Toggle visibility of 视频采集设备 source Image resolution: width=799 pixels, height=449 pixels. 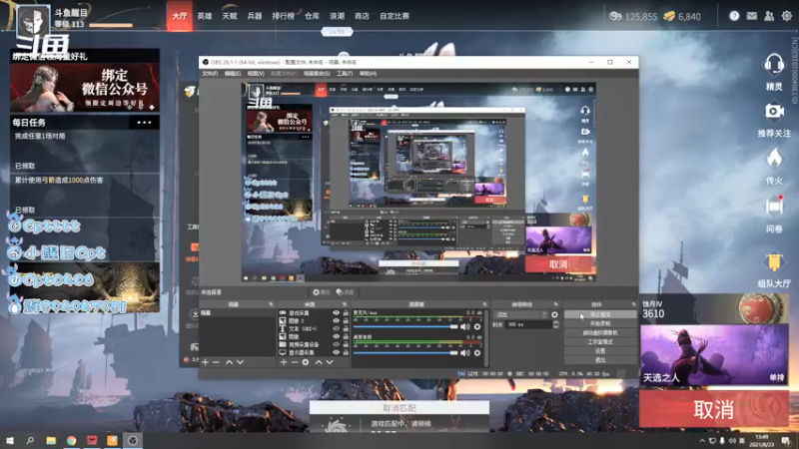coord(336,344)
